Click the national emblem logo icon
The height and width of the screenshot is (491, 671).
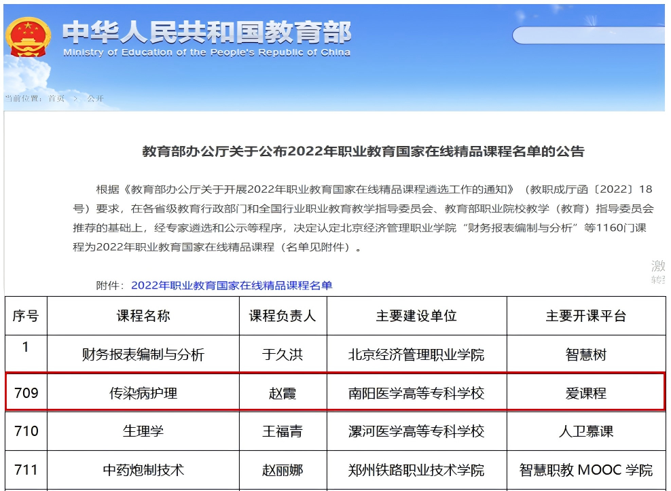28,38
